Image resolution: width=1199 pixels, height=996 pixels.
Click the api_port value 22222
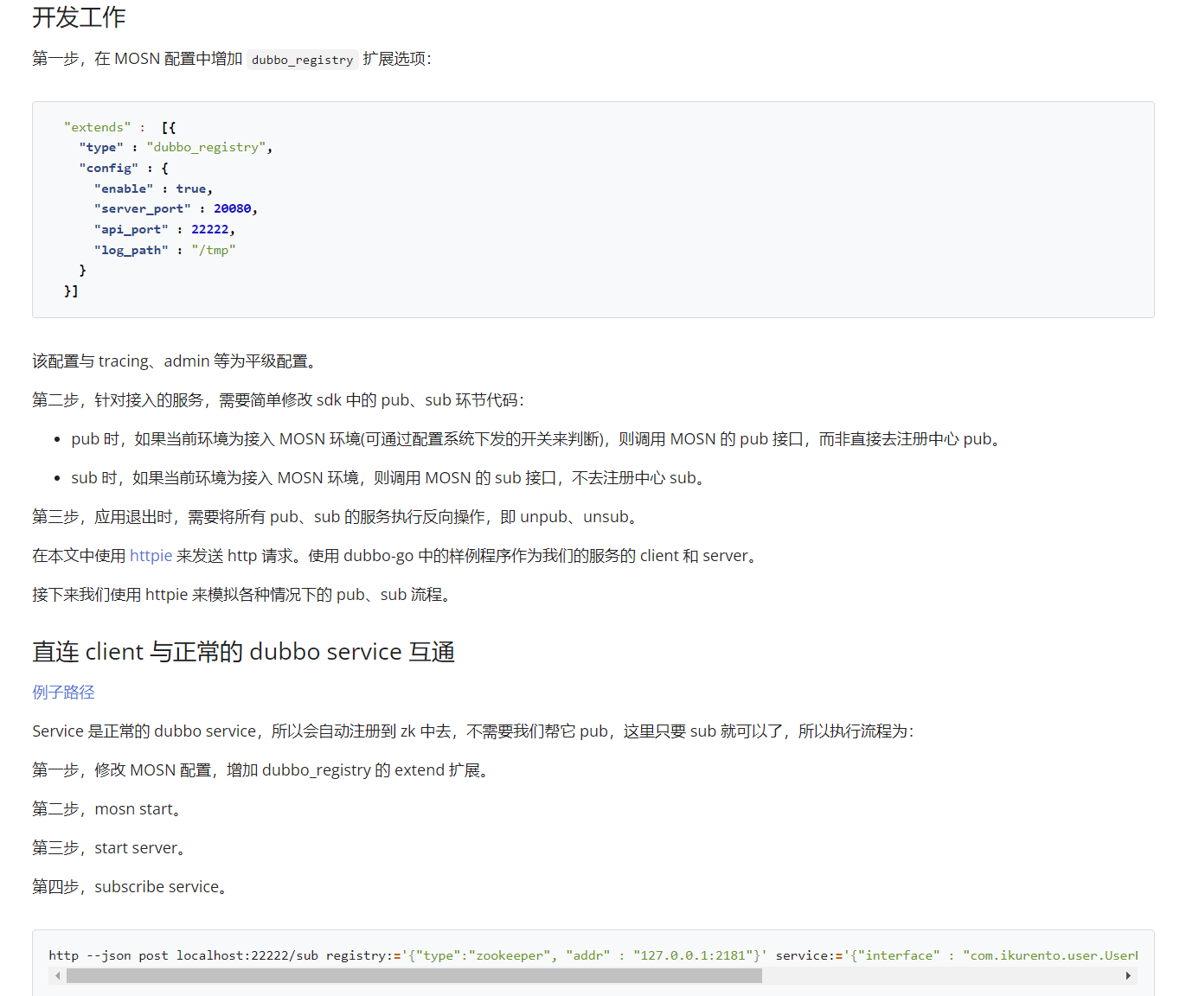(210, 229)
